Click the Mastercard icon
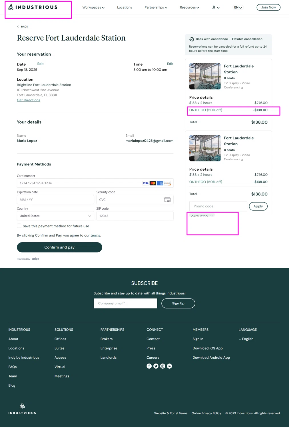The width and height of the screenshot is (289, 428). (153, 183)
